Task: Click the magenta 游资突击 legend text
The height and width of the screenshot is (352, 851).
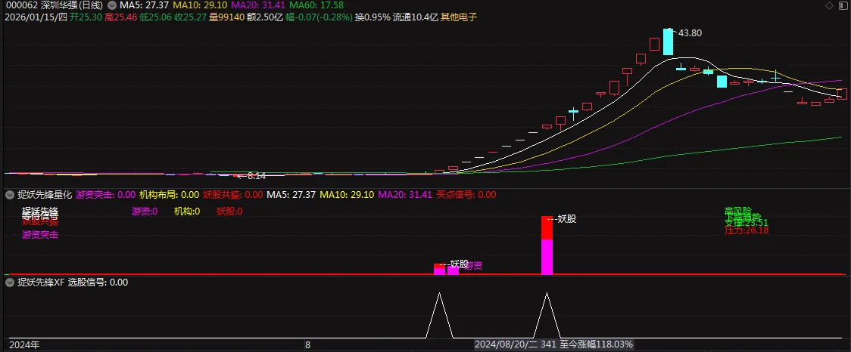Action: [x=40, y=234]
